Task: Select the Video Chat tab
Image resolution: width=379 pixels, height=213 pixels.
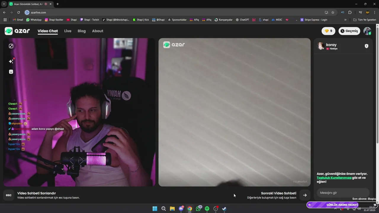Action: 48,31
